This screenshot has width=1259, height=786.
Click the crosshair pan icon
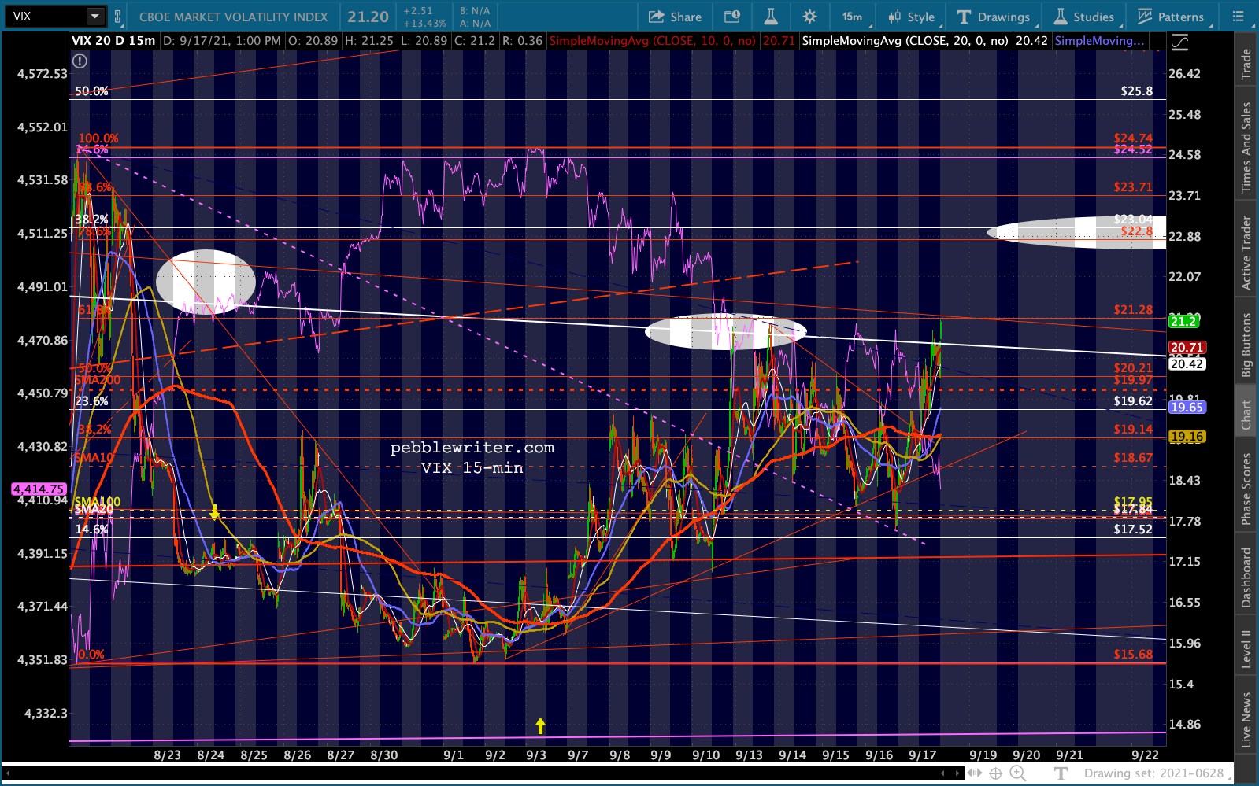tap(995, 773)
